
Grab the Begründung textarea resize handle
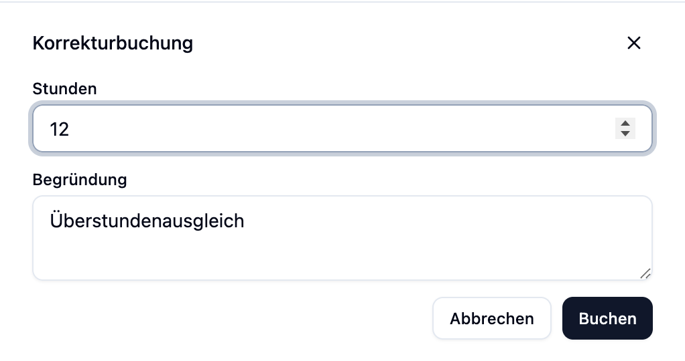(645, 273)
